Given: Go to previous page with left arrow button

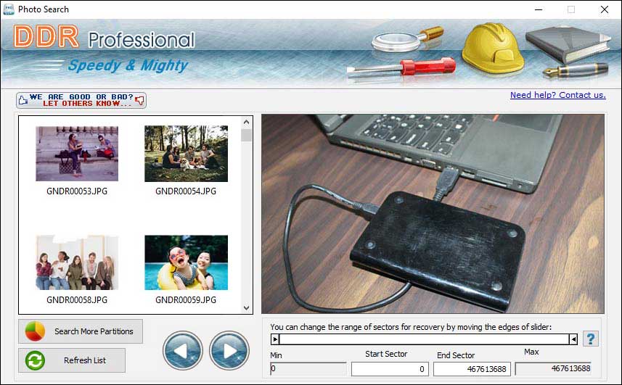Looking at the screenshot, I should [182, 350].
